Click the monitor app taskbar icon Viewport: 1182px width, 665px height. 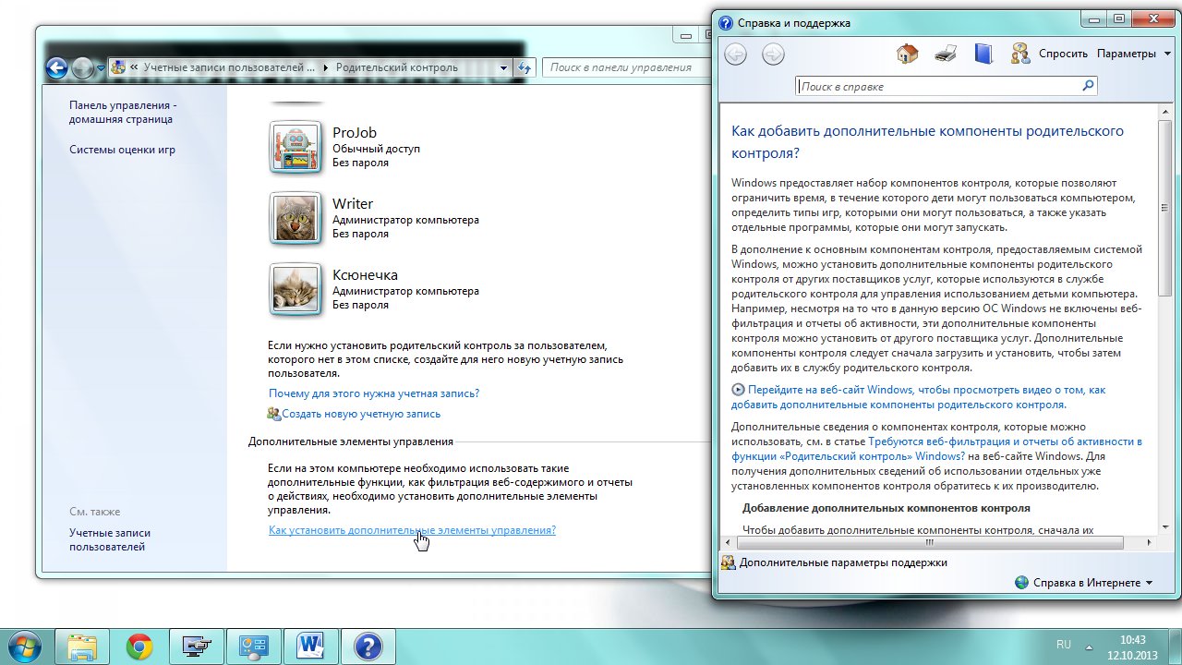click(x=197, y=647)
